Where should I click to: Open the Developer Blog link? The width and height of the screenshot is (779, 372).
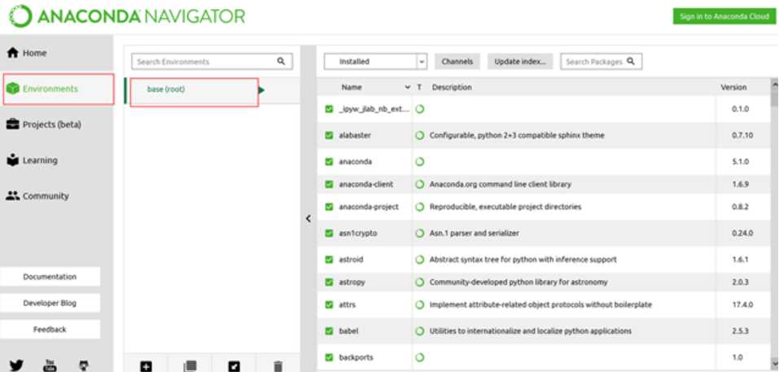[50, 303]
